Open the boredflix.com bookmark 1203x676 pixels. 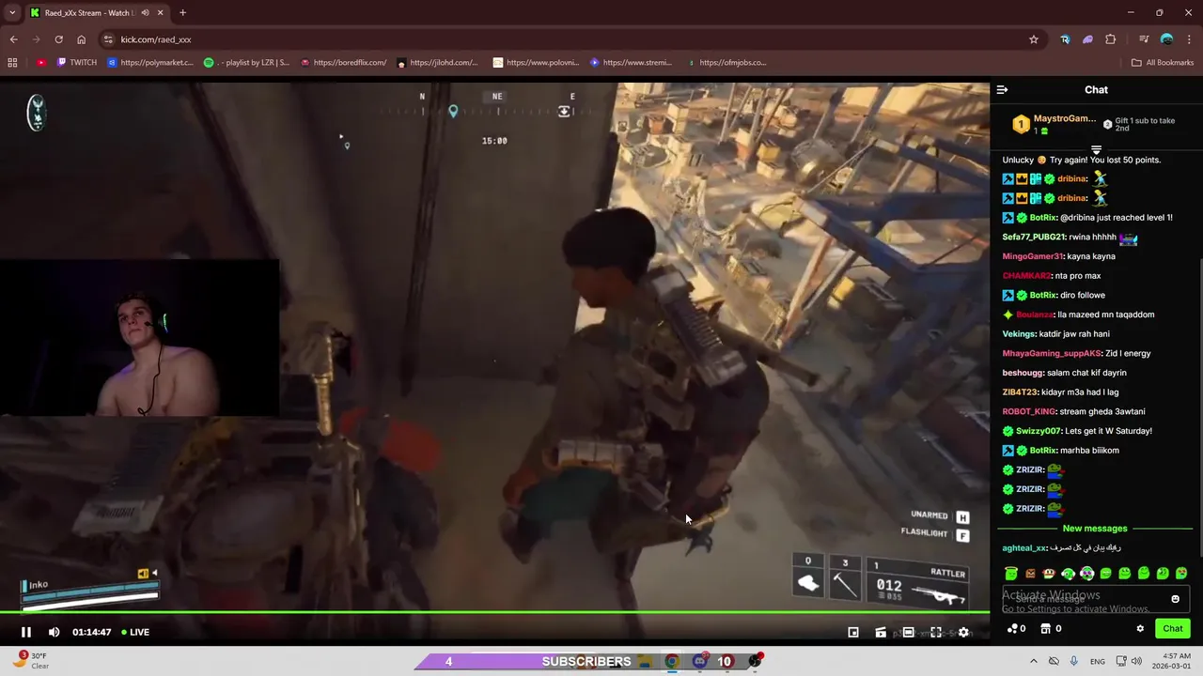(x=343, y=63)
